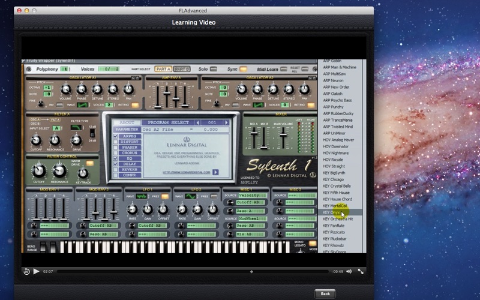Select PART B button
This screenshot has width=480, height=300.
(182, 69)
